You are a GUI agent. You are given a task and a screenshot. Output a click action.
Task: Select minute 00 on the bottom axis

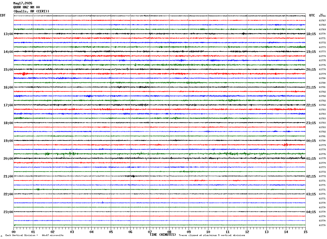(x=14, y=232)
